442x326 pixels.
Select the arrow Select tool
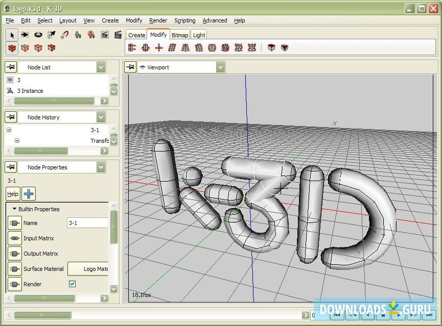pyautogui.click(x=12, y=35)
